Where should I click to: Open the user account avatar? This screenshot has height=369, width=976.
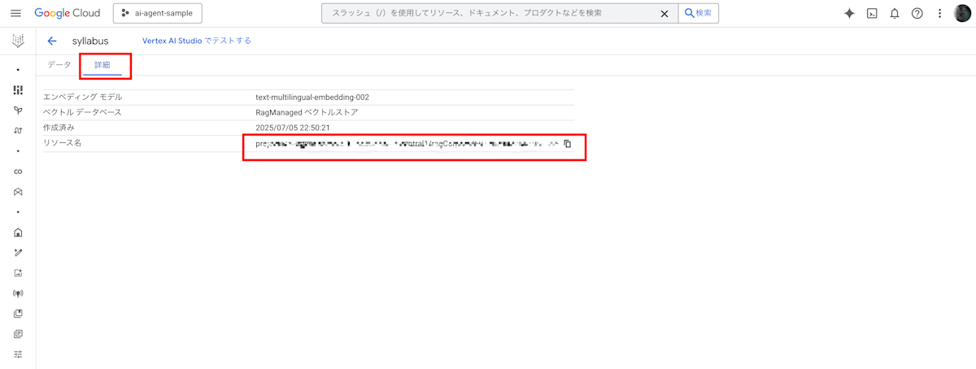962,13
